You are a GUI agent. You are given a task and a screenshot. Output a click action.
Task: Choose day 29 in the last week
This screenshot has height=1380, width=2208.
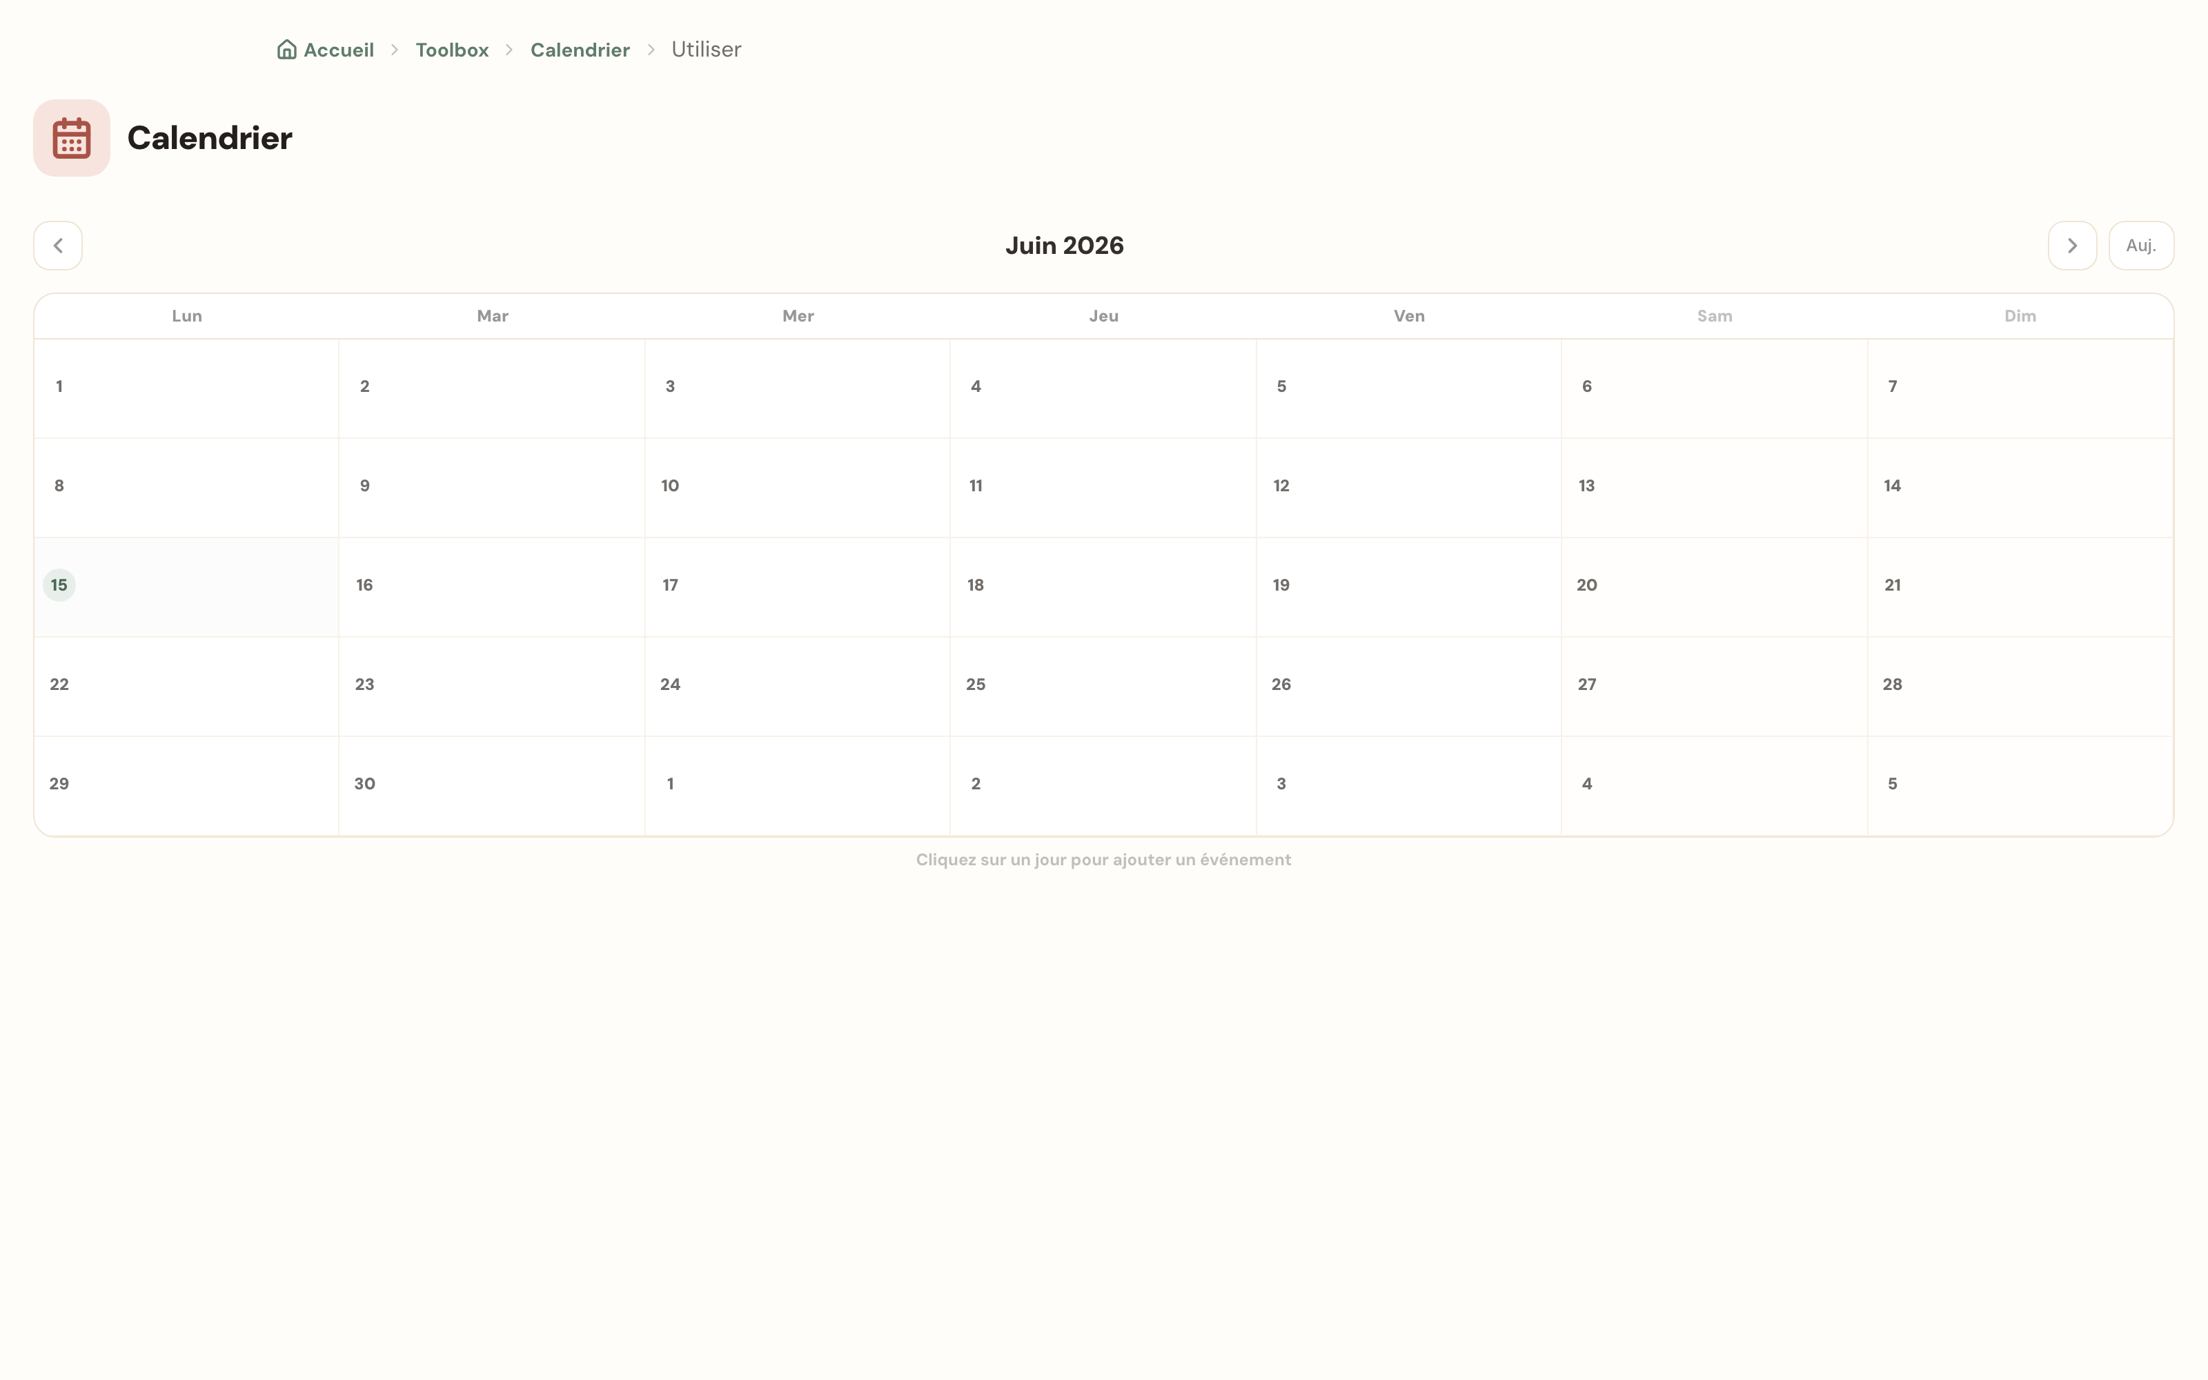[186, 786]
